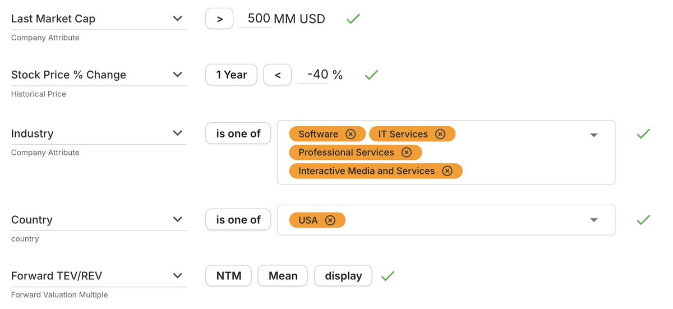Open the Industry multi-select list arrow

coord(594,135)
